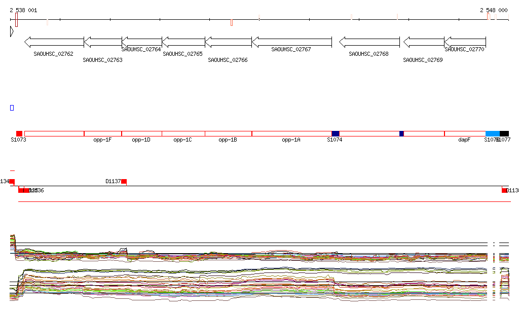Select the SAOUHSC_02763 gene arrow
This screenshot has width=519, height=310.
pos(103,42)
